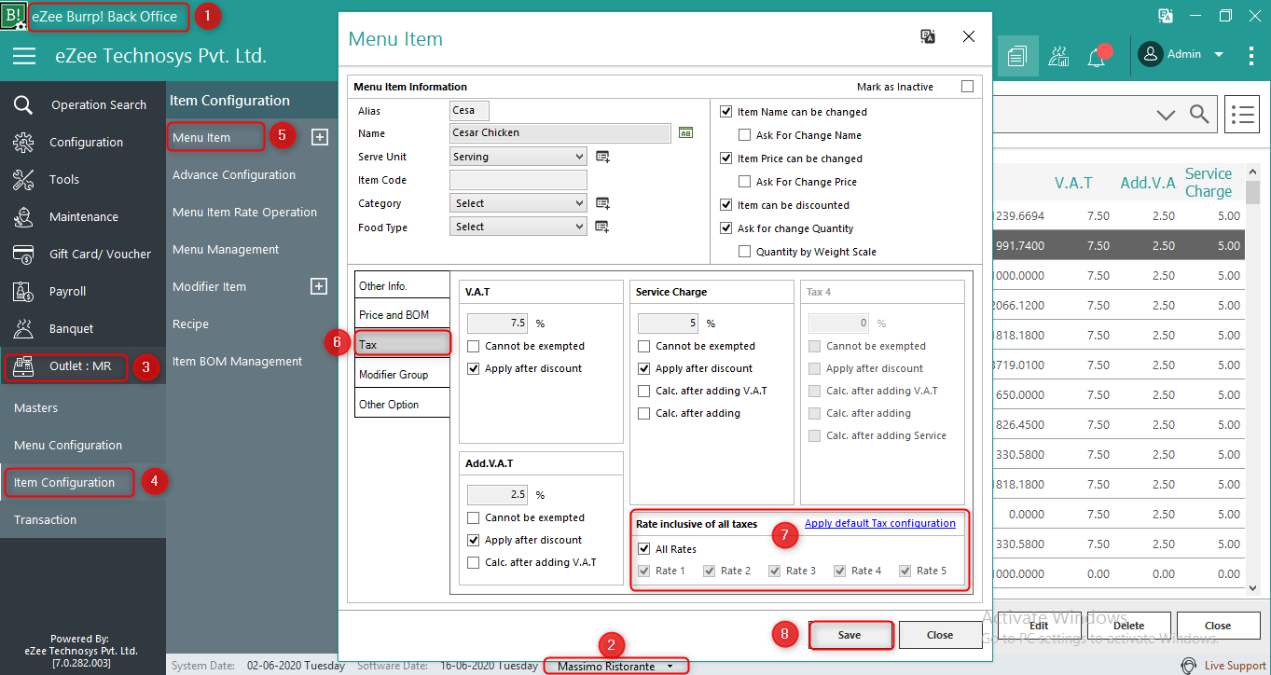Image resolution: width=1271 pixels, height=675 pixels.
Task: Expand Admin user dropdown
Action: point(1218,55)
